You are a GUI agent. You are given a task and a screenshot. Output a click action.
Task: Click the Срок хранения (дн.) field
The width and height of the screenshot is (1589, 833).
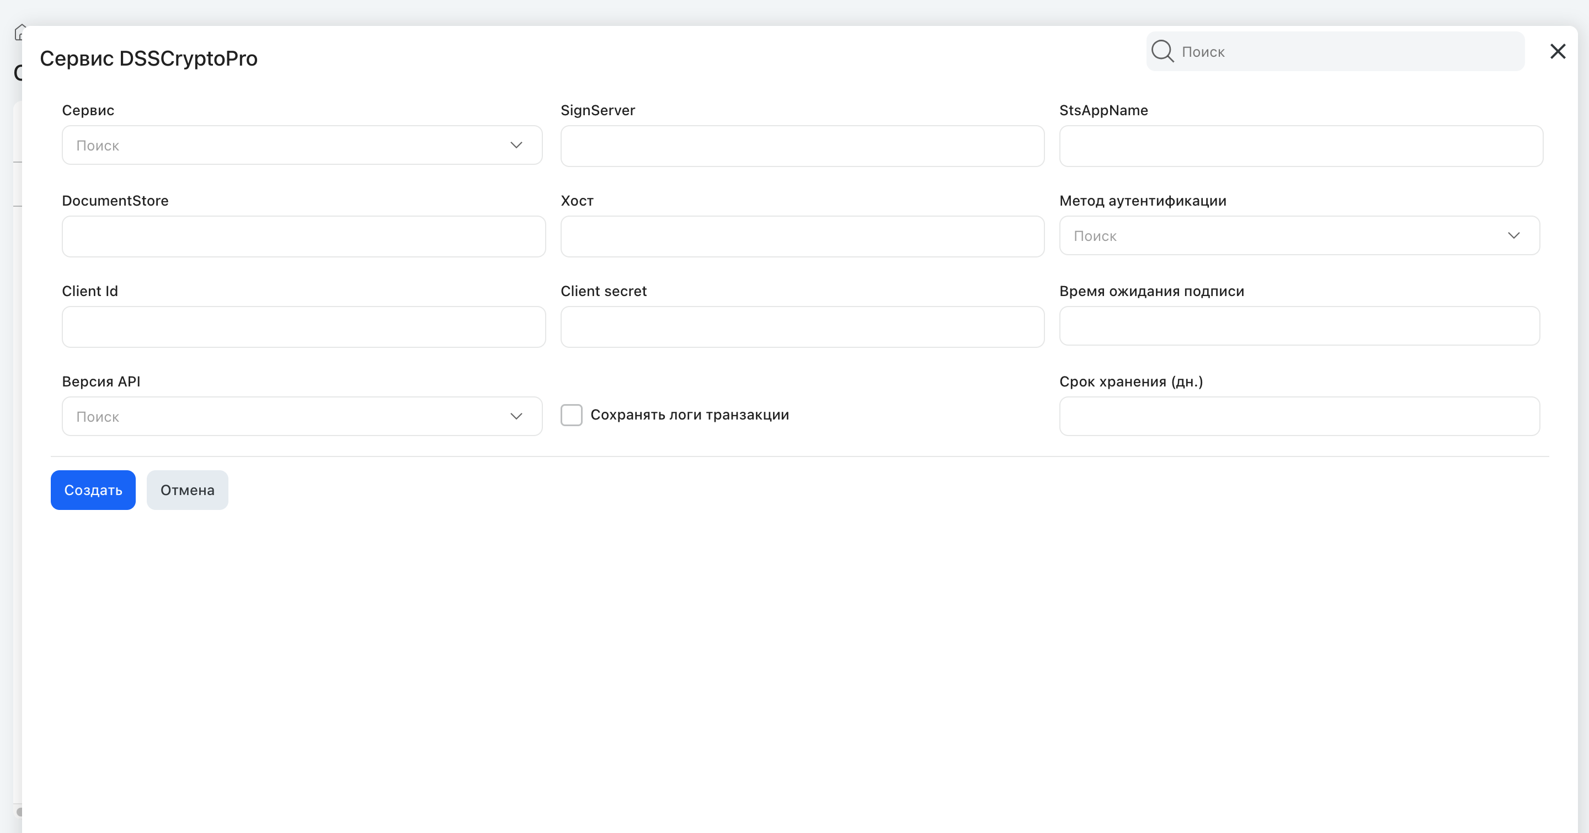point(1300,417)
